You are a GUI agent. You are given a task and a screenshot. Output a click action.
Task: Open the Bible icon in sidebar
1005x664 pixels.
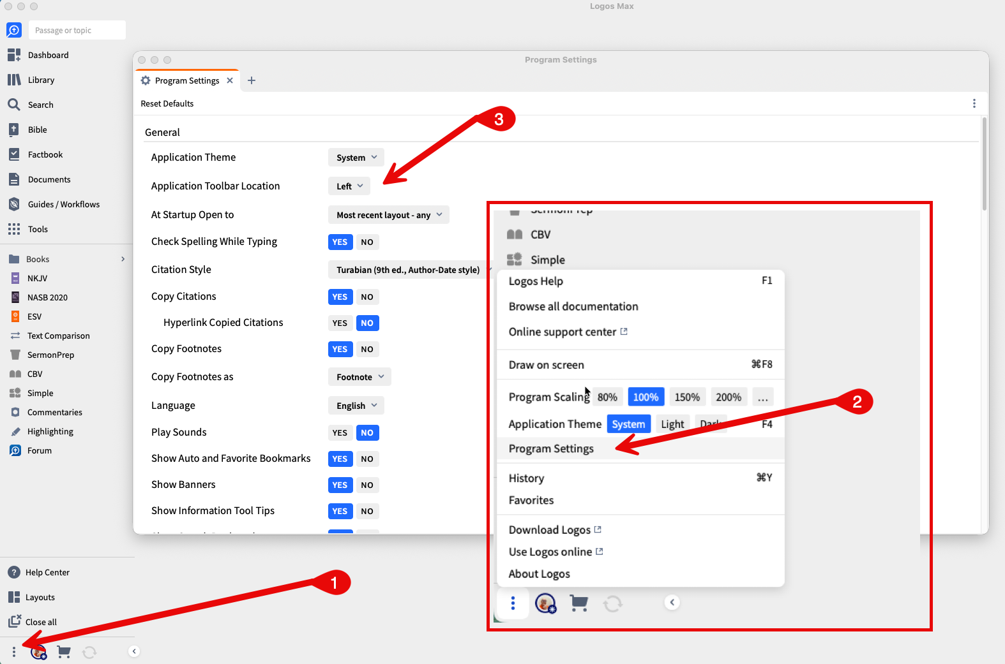point(14,129)
